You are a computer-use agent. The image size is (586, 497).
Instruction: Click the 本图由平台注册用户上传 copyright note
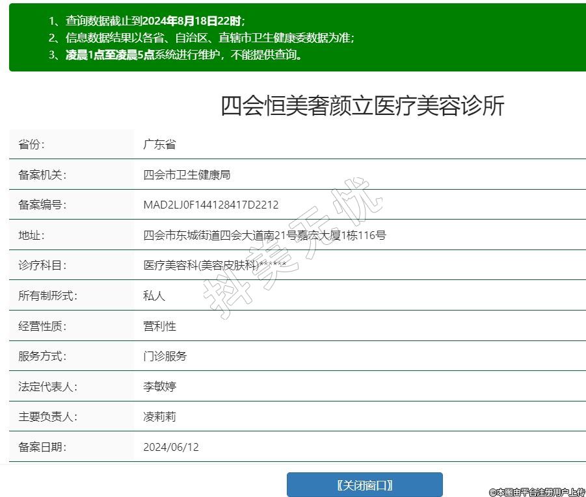[x=537, y=492]
